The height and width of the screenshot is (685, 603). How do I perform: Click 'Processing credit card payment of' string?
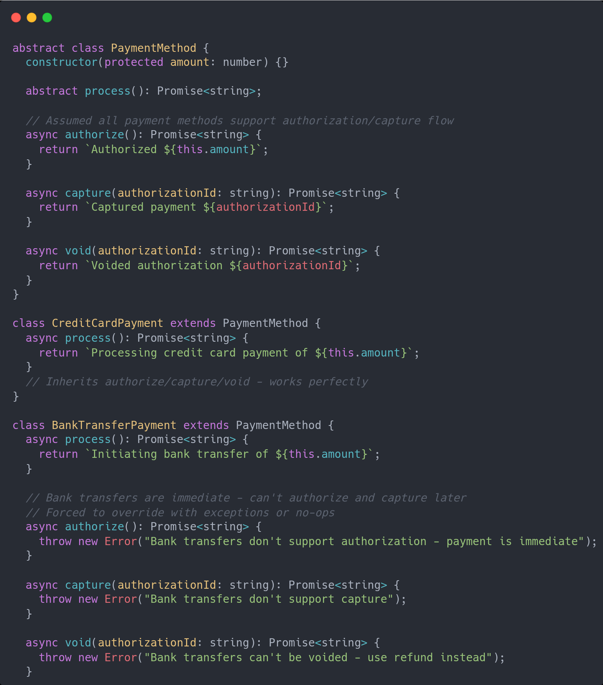(249, 353)
